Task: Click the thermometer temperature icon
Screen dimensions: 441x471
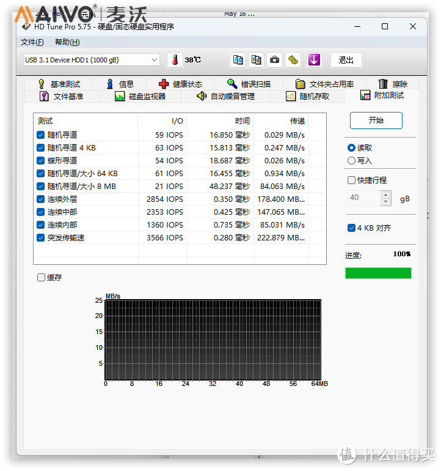Action: (175, 60)
